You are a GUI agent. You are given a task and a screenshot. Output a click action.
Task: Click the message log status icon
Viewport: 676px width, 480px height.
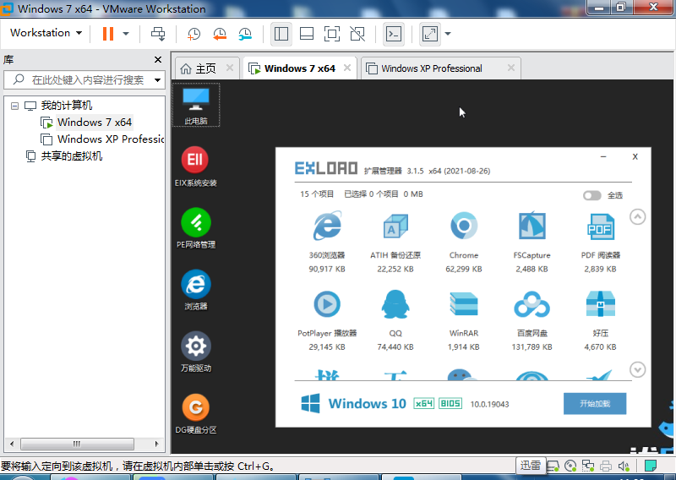click(x=650, y=466)
